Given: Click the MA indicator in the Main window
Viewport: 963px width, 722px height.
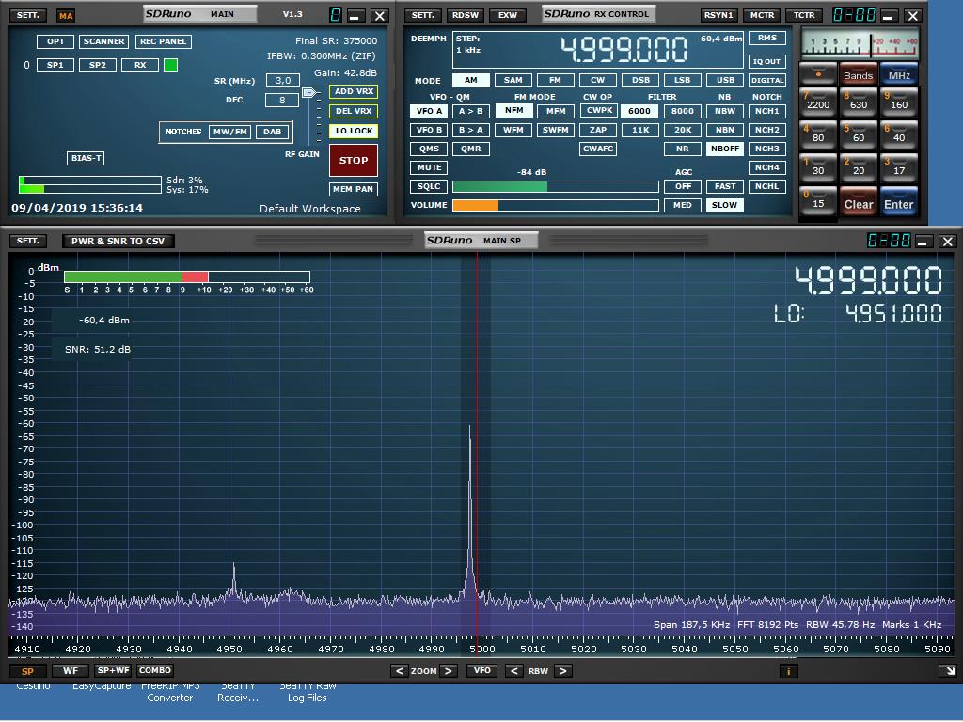Looking at the screenshot, I should point(66,15).
